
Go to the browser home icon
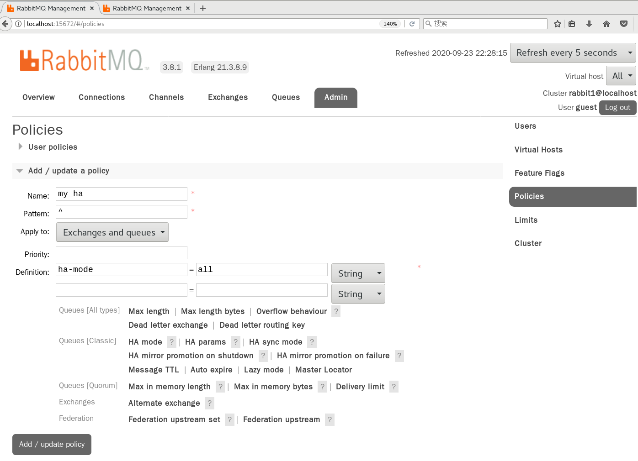[606, 24]
